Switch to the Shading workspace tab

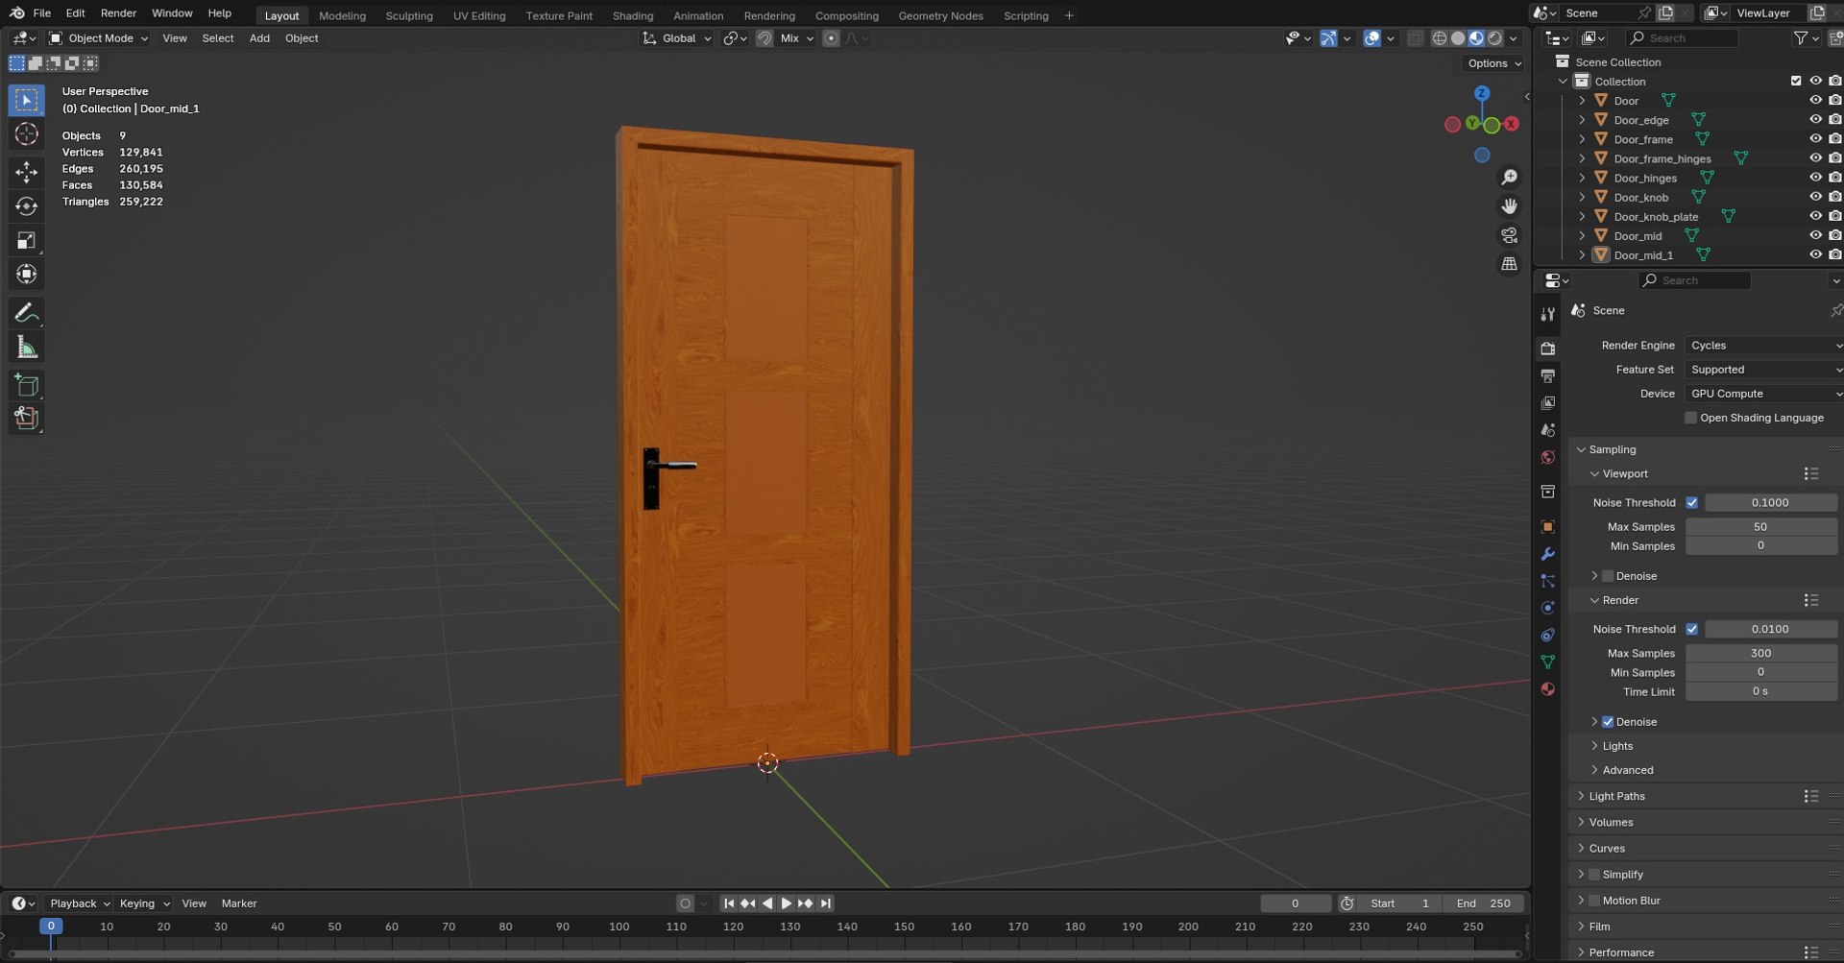632,15
